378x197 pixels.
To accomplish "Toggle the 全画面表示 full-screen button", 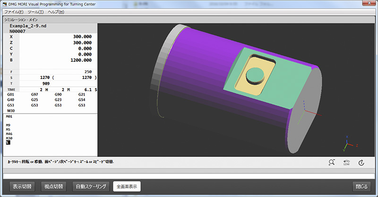I will point(127,186).
